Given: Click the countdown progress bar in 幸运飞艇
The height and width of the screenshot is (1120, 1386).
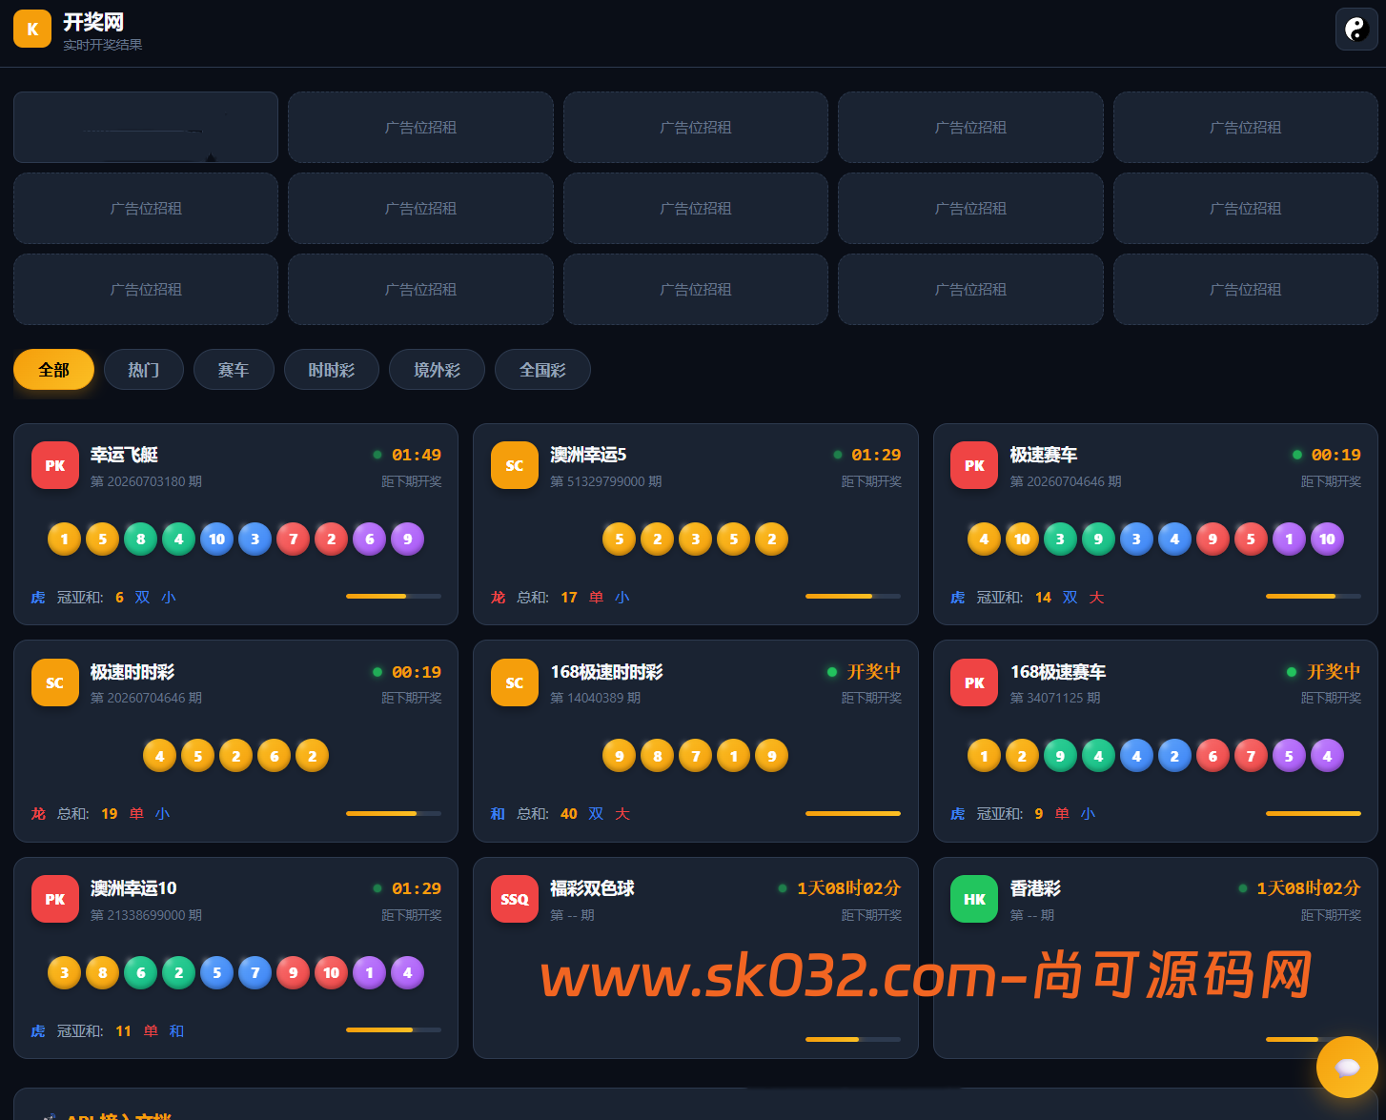Looking at the screenshot, I should pyautogui.click(x=394, y=597).
